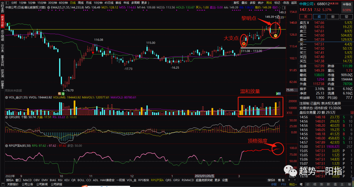
Task: Toggle the right side panel icon
Action: tap(283, 8)
